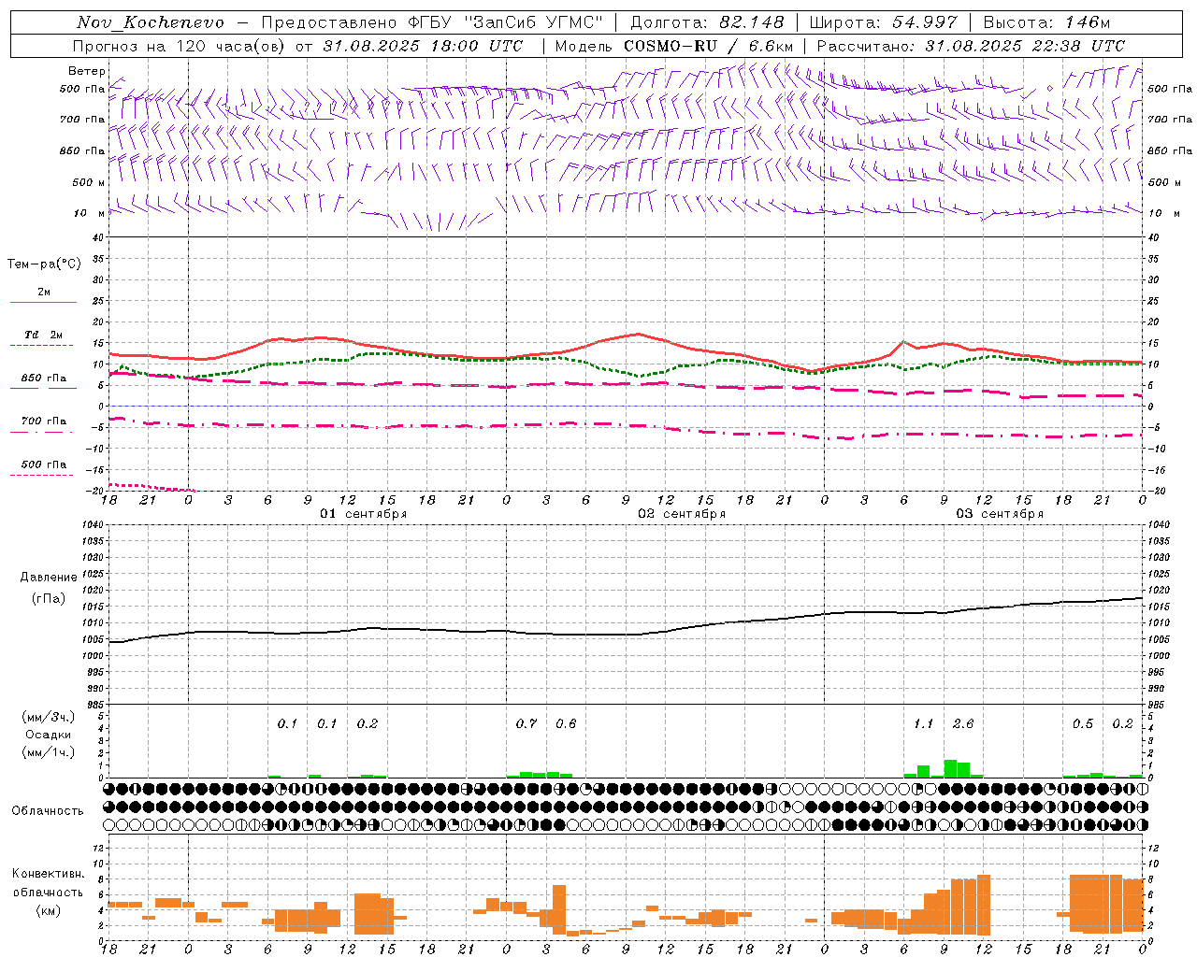The height and width of the screenshot is (957, 1197).
Task: Click the Высота: 146м value
Action: tap(1046, 22)
